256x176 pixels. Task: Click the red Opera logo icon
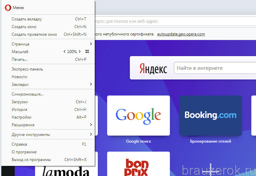pyautogui.click(x=8, y=8)
